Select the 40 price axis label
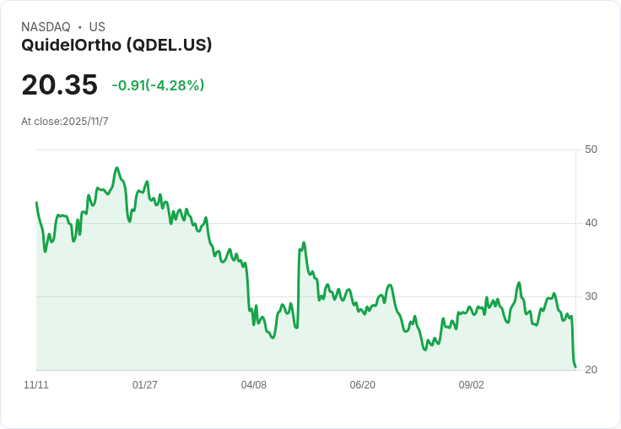 point(591,223)
